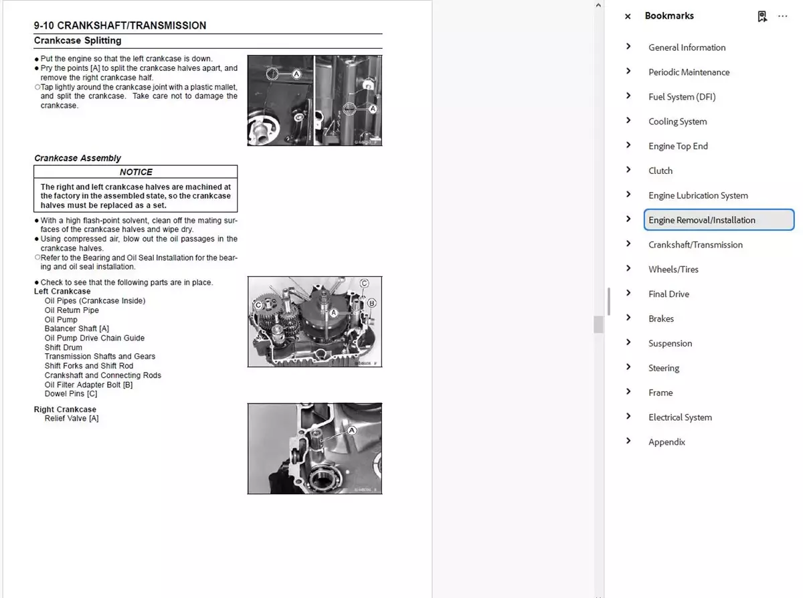Click the crankcase splitting photo
Screen dimensions: 803x598
pyautogui.click(x=315, y=100)
